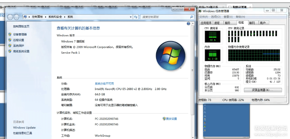This screenshot has width=290, height=139.
Task: Switch to the 应用程序 tab
Action: pyautogui.click(x=206, y=23)
